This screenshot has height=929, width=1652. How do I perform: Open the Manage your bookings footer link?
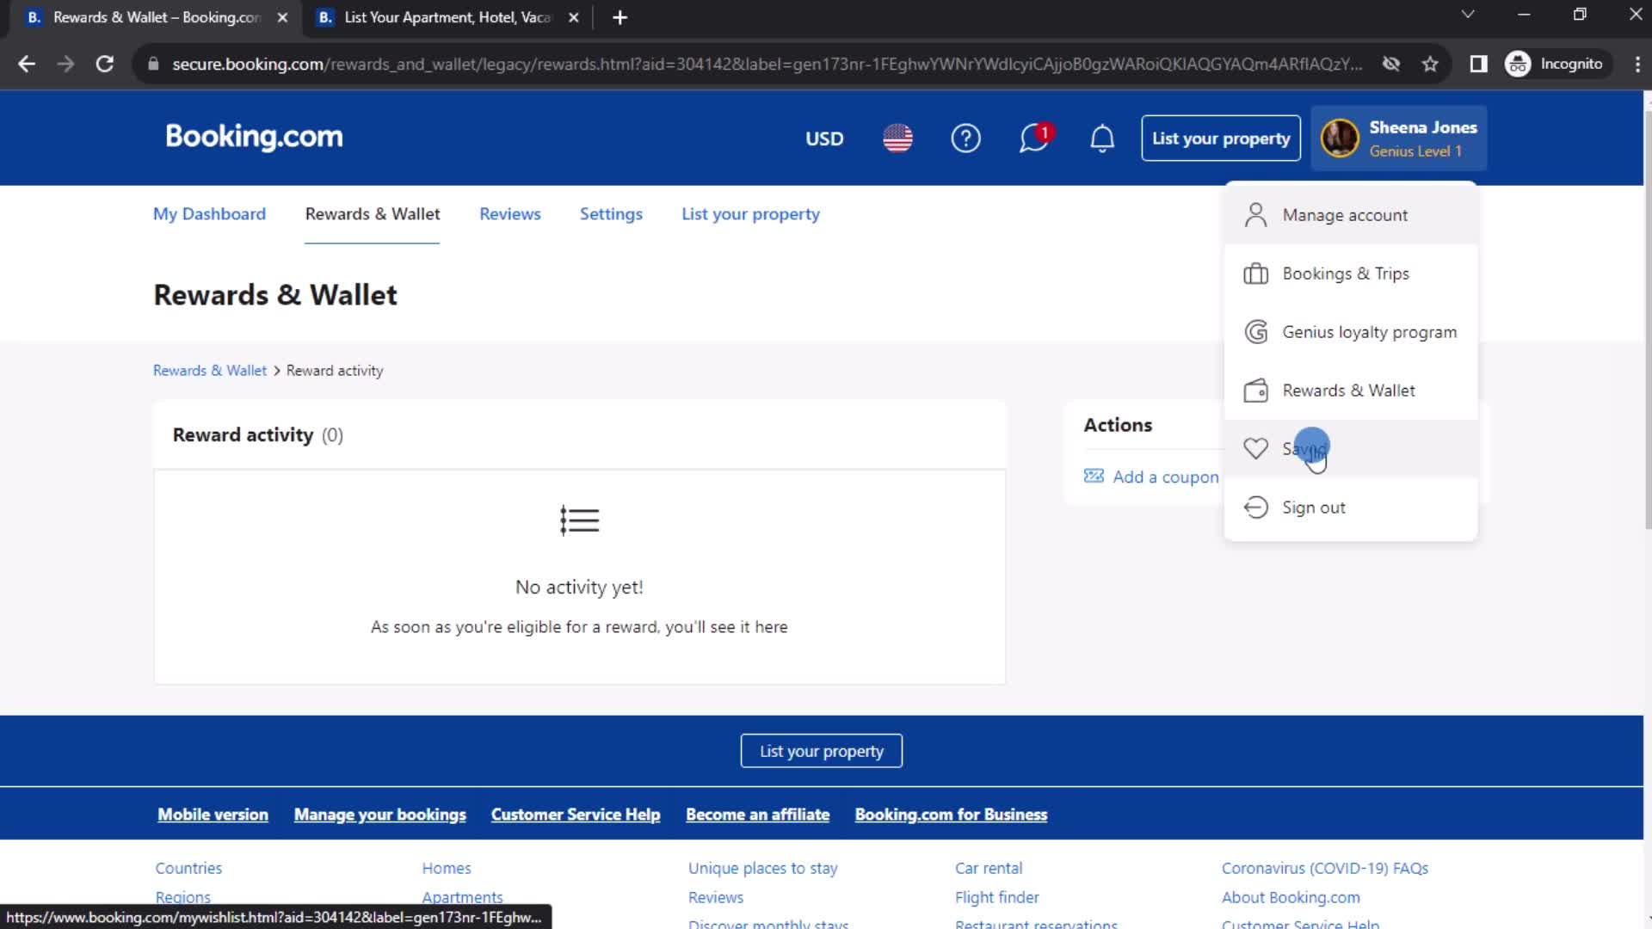[x=380, y=815]
